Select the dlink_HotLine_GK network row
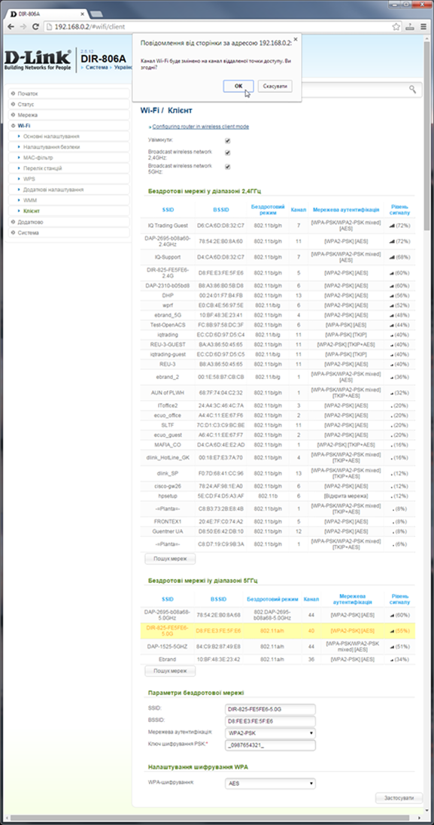This screenshot has height=825, width=434. coord(278,457)
